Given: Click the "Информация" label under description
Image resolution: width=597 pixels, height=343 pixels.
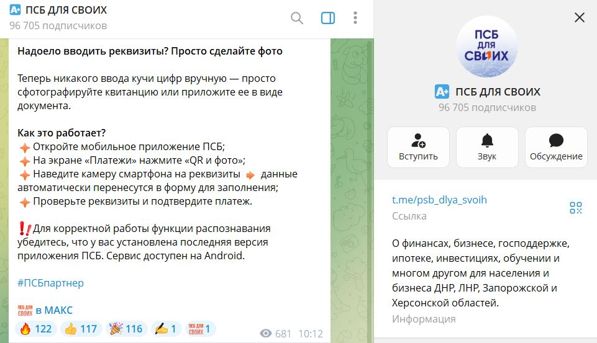Looking at the screenshot, I should (424, 319).
